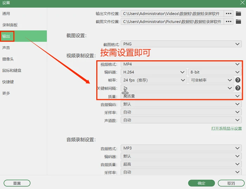Close the settings dialog with X

point(242,3)
